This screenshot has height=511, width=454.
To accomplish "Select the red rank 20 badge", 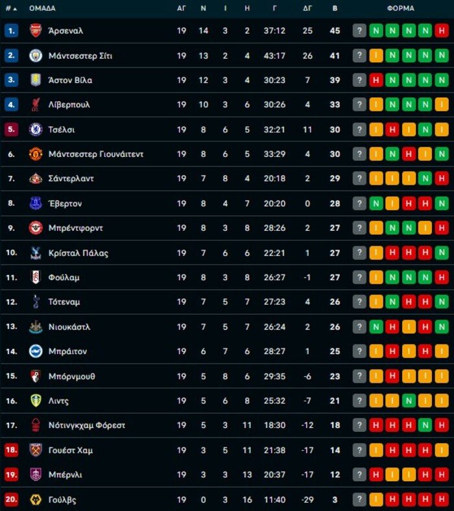I will tap(11, 499).
